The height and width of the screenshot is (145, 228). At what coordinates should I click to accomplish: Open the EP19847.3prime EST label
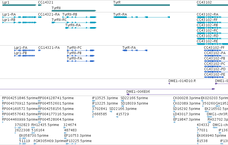point(187,120)
